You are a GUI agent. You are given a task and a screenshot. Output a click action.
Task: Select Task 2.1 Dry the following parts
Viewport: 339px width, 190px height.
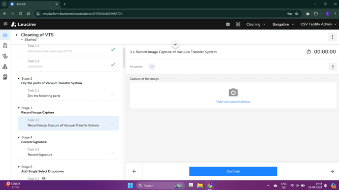68,93
